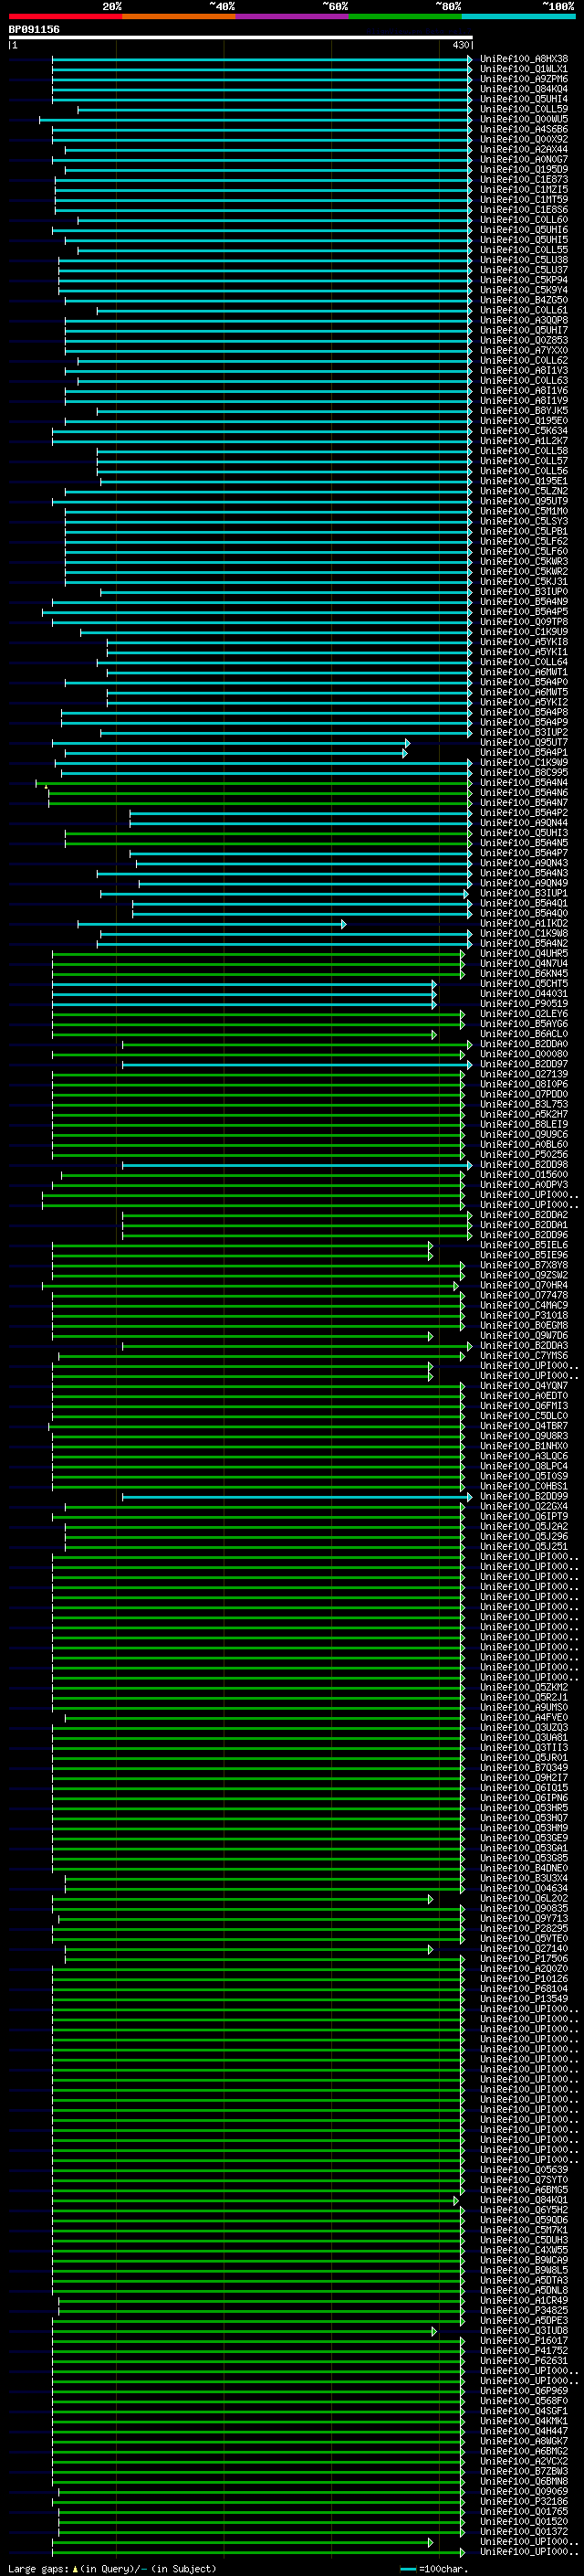The width and height of the screenshot is (584, 2576).
Task: Select hit label UniRef100_B3IUP1
Action: coord(524,893)
